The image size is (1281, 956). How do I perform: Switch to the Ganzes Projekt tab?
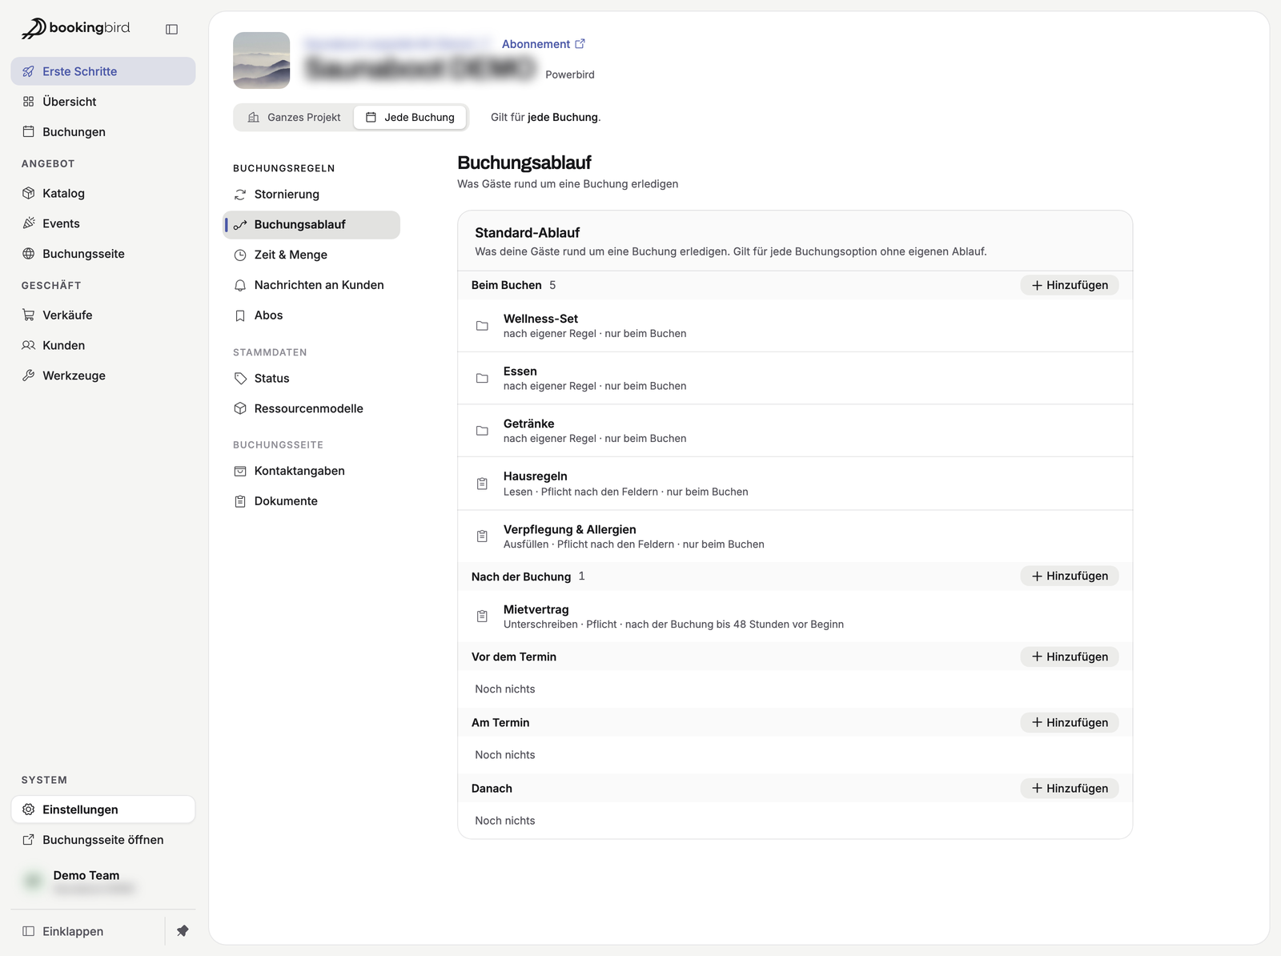tap(295, 117)
